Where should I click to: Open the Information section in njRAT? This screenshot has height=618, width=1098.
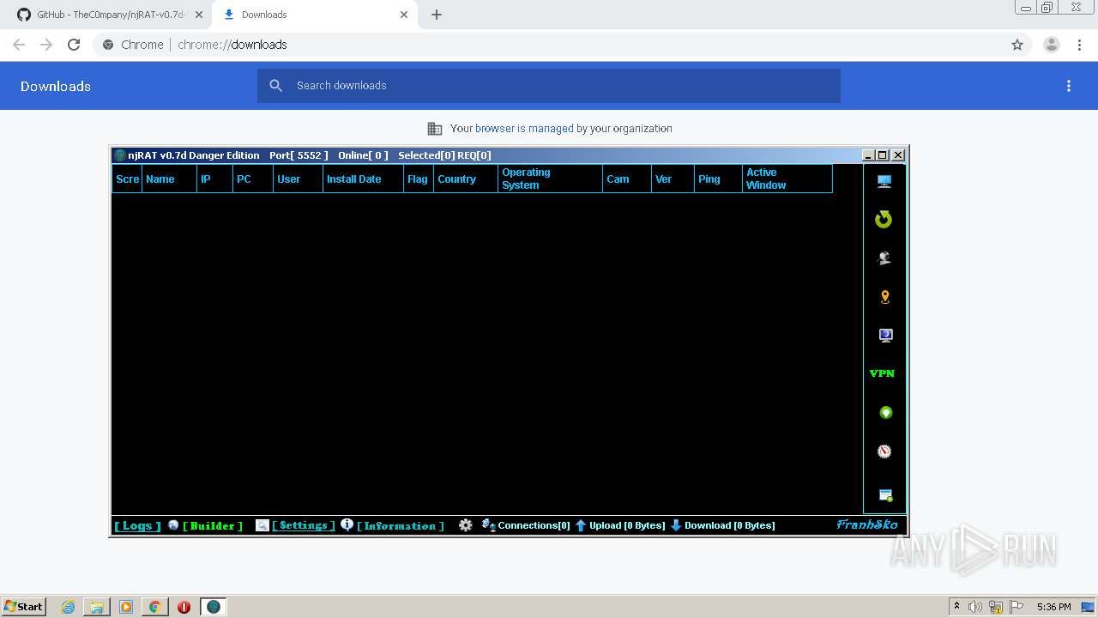pyautogui.click(x=401, y=525)
